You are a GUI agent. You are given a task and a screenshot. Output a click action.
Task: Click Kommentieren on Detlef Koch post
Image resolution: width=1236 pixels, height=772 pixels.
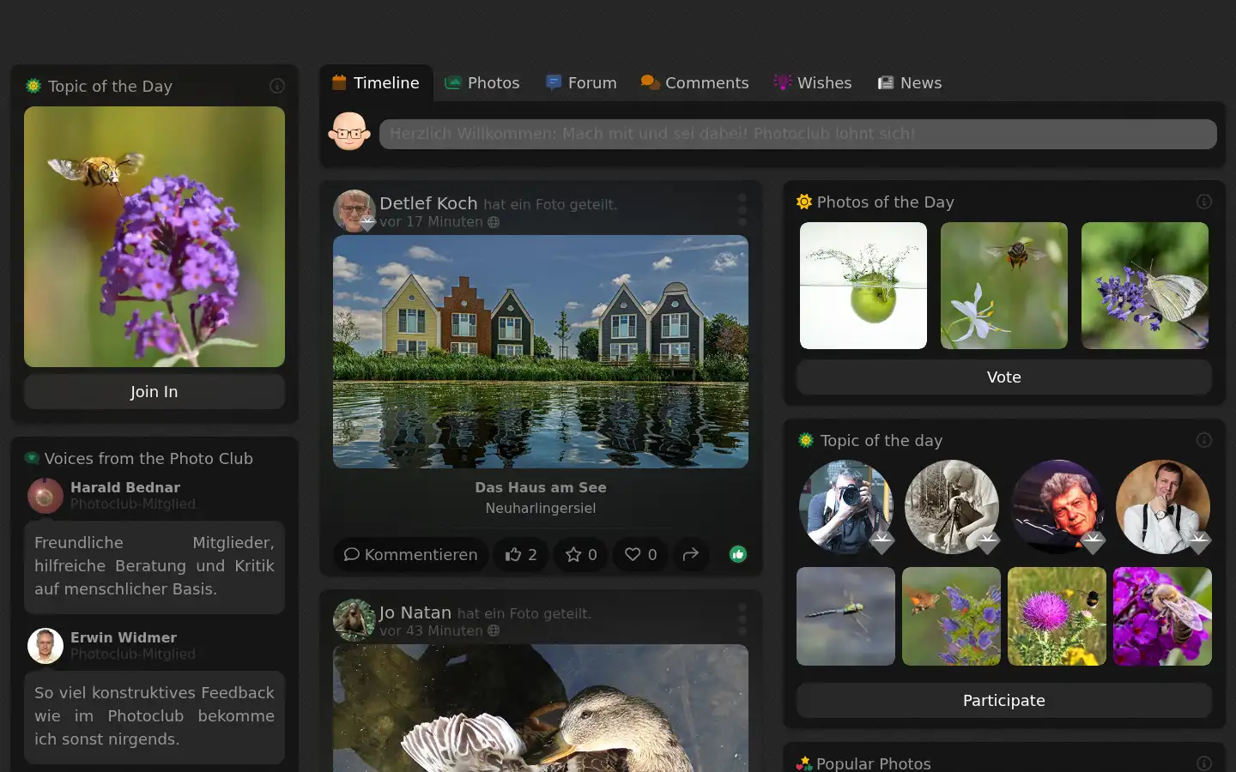411,555
